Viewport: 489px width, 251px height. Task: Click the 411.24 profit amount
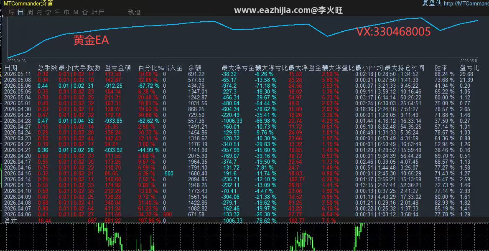point(113,208)
